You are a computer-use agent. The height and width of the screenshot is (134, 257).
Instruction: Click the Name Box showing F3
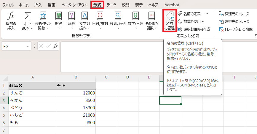click(14, 46)
